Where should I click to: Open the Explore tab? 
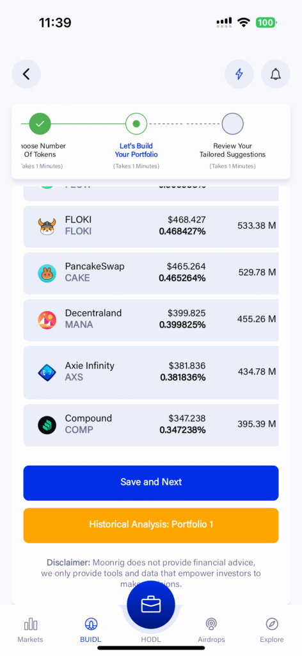pos(271,630)
